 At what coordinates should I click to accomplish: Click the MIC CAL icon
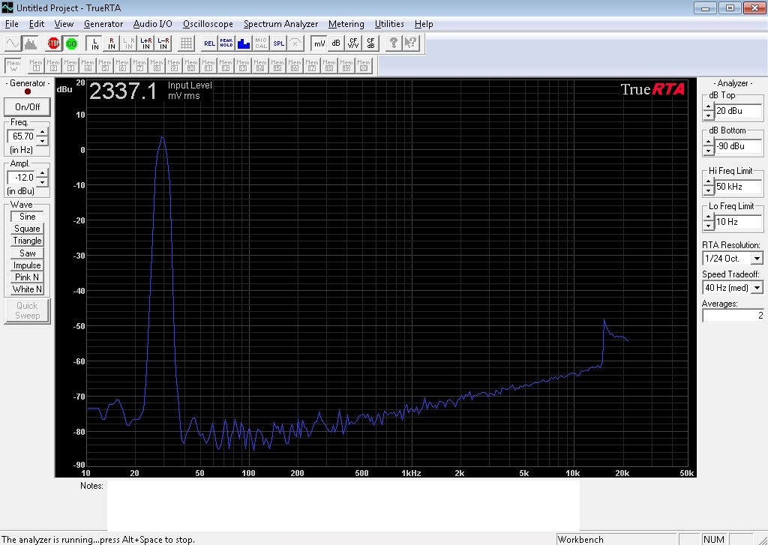click(x=261, y=43)
